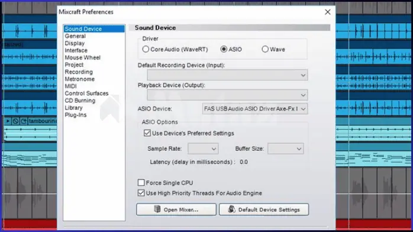Expand the ASIO Device dropdown

tap(255, 109)
